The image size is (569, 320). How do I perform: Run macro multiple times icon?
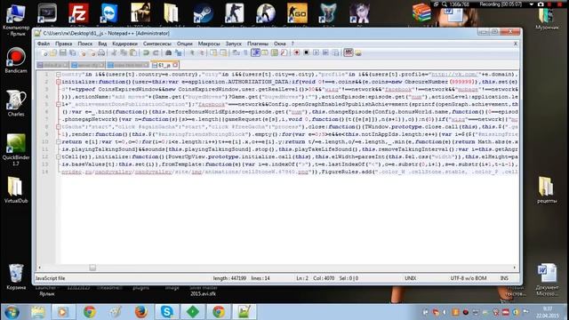(326, 53)
